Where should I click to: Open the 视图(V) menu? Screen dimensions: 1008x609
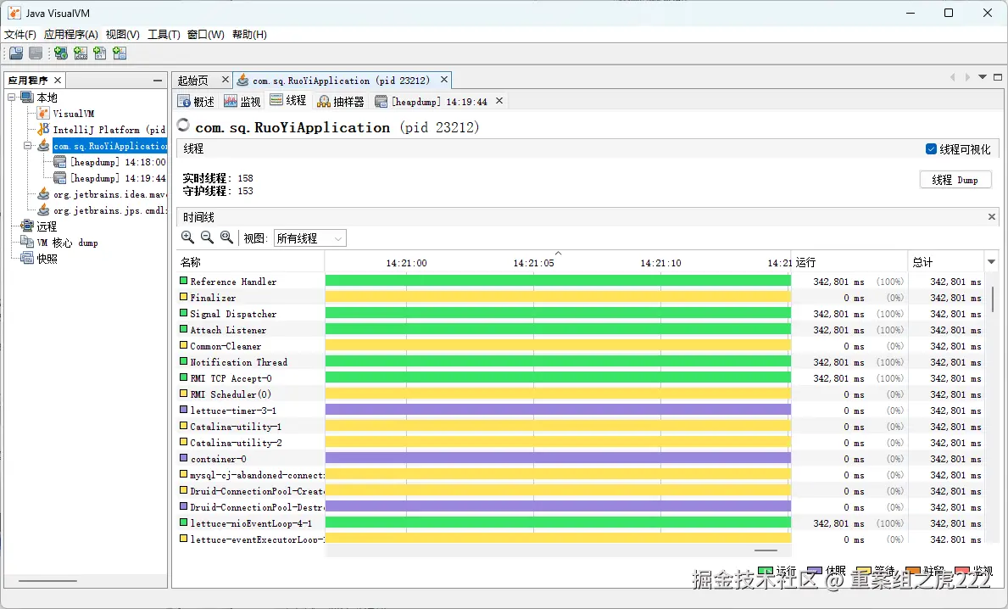pos(122,34)
